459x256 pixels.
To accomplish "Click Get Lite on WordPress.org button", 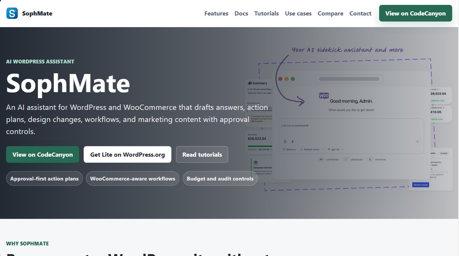I will coord(128,154).
